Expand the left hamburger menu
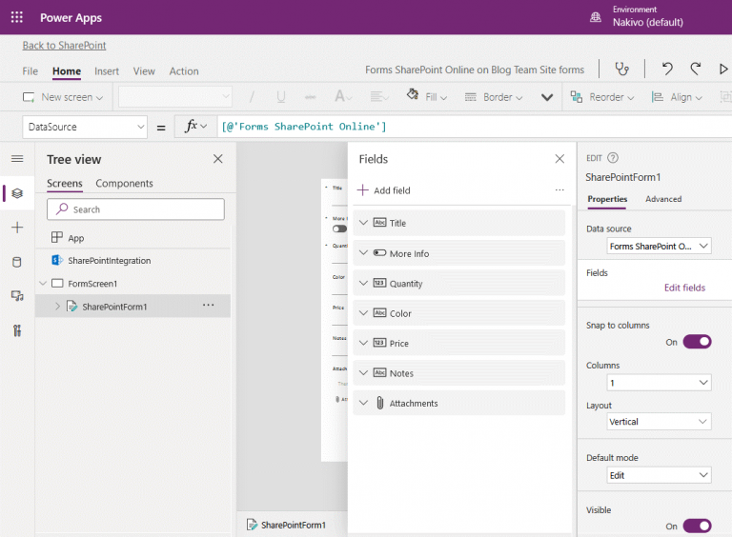 pyautogui.click(x=17, y=159)
